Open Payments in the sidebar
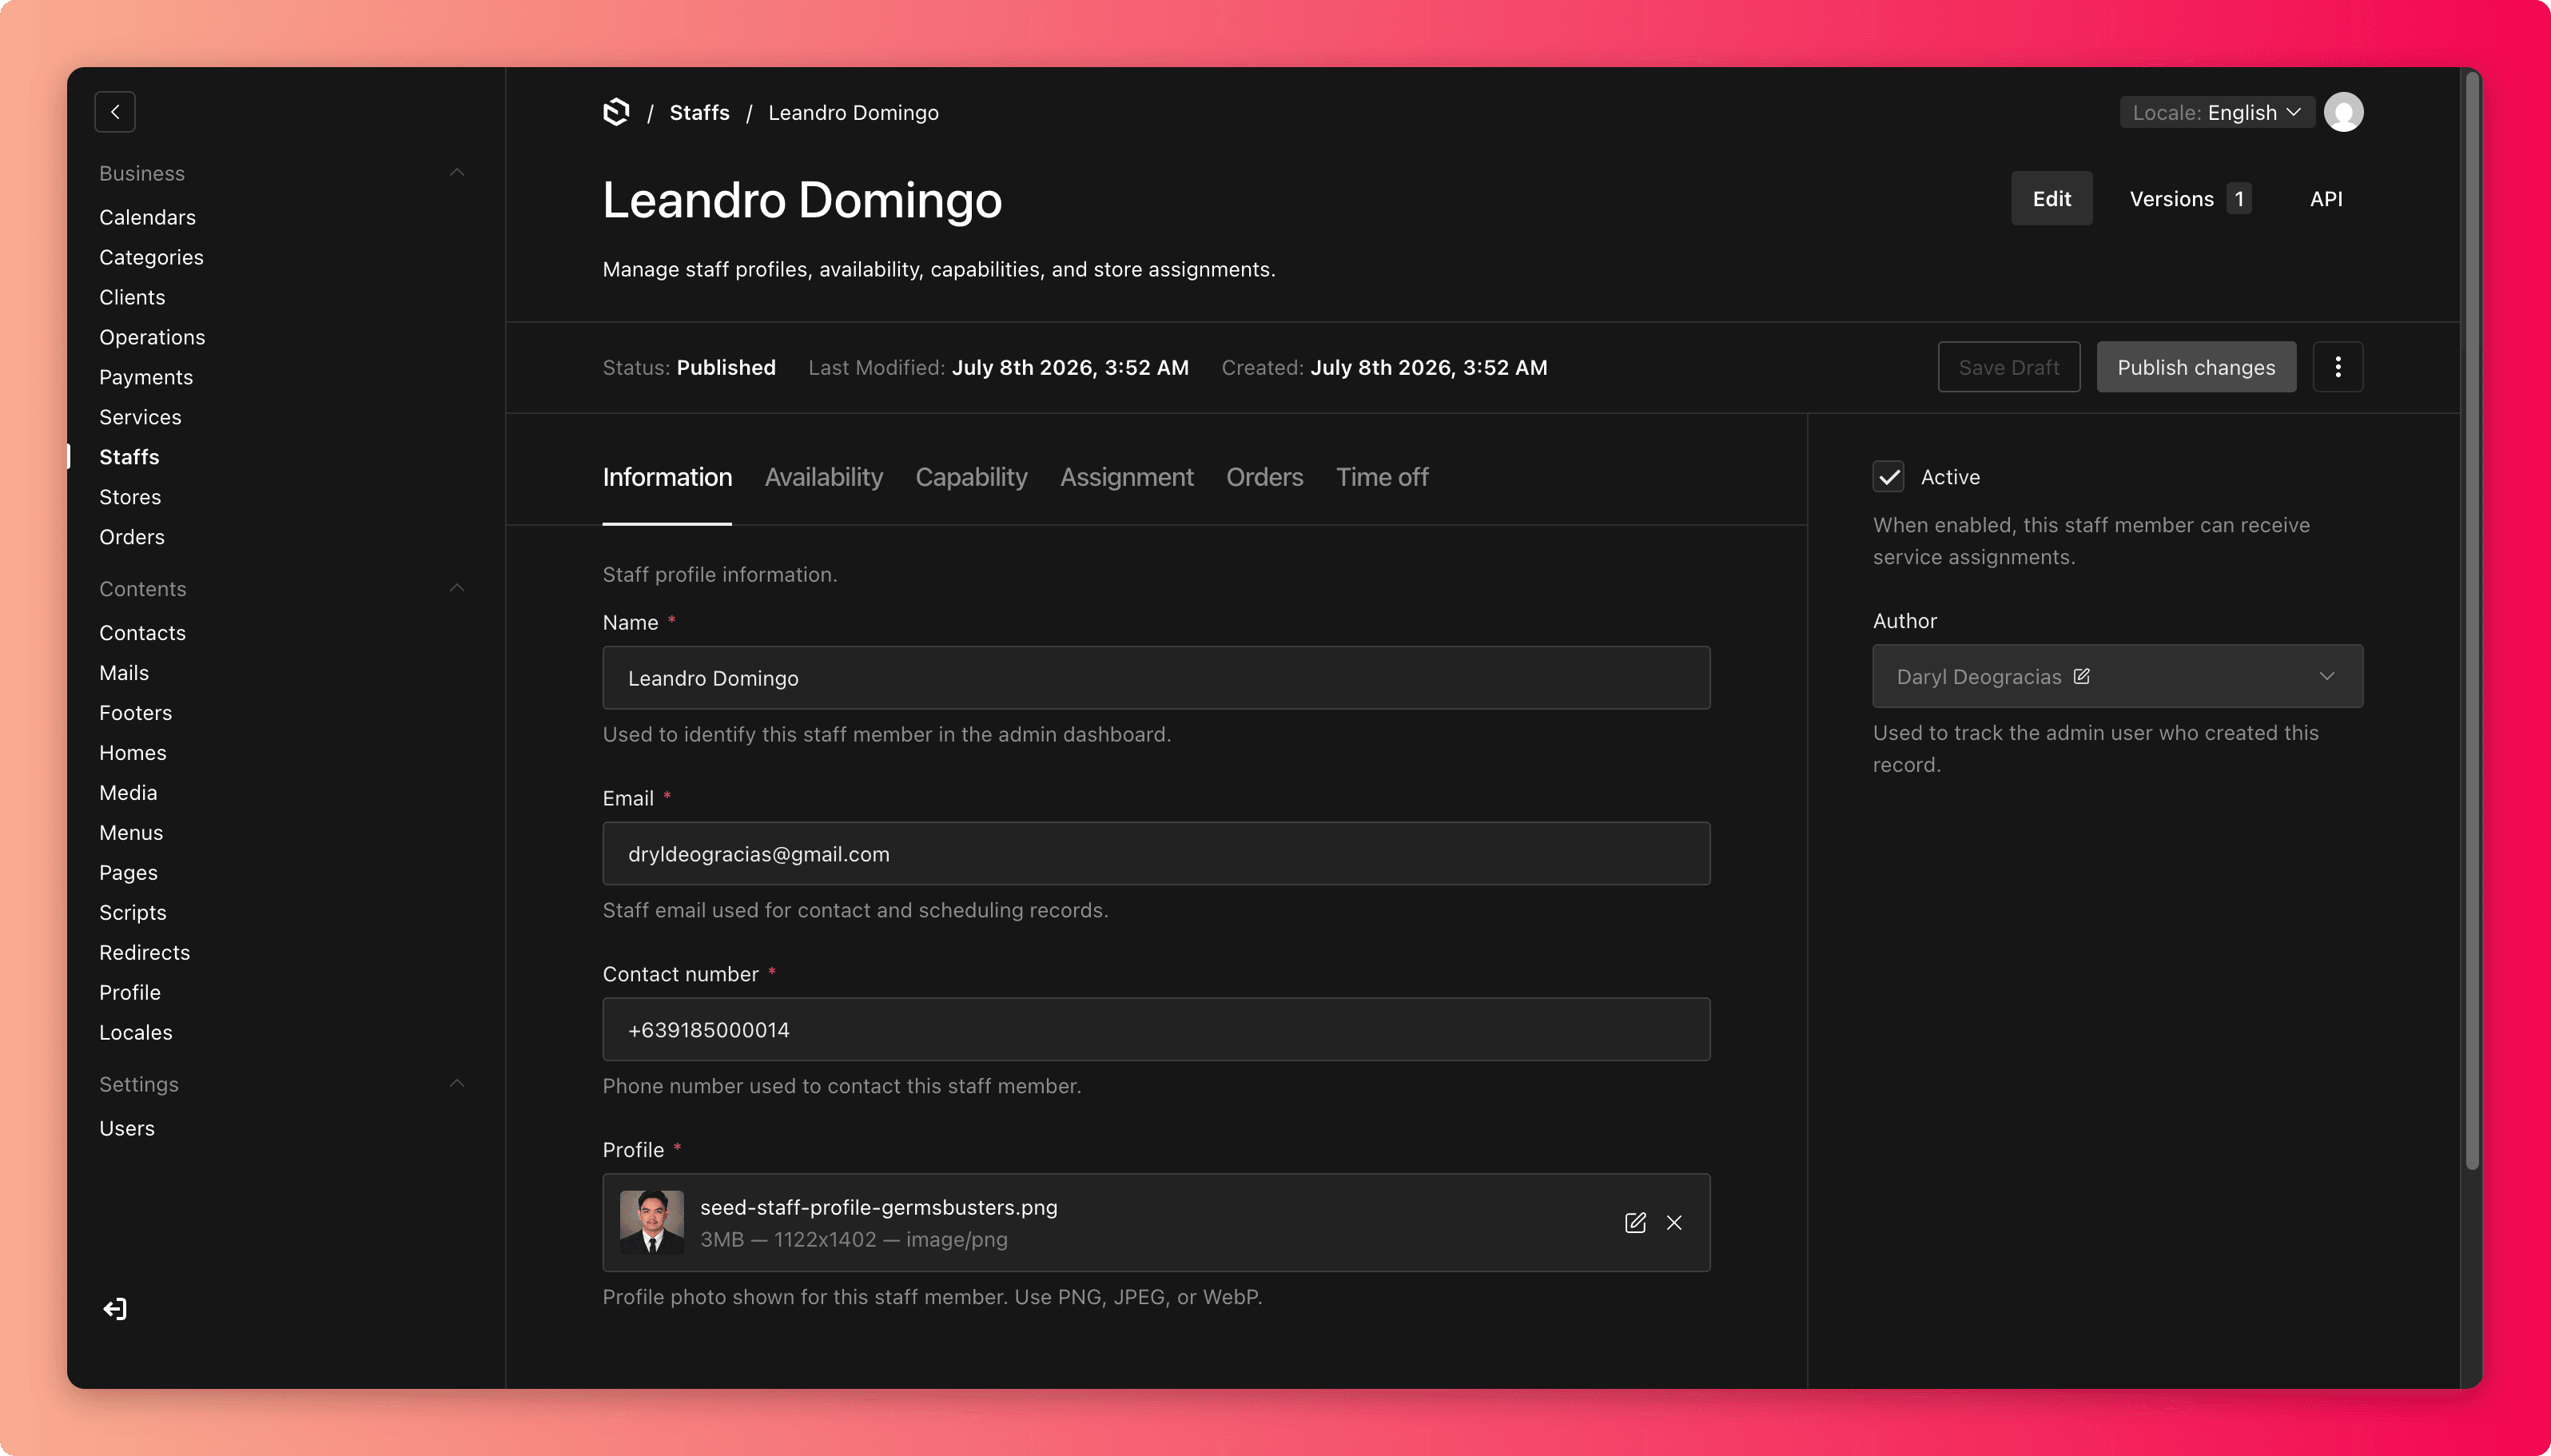 click(x=146, y=377)
